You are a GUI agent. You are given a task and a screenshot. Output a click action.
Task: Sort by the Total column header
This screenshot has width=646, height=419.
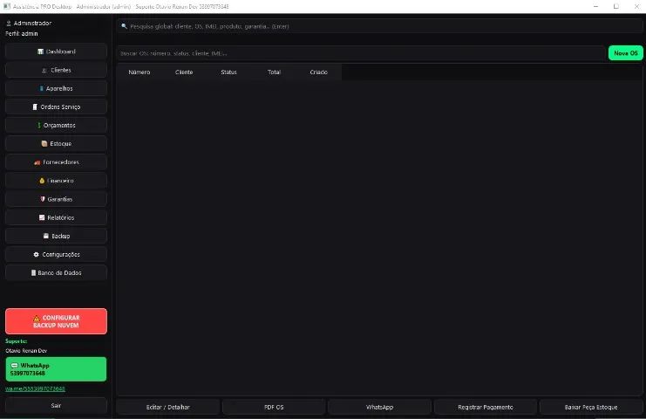coord(274,72)
